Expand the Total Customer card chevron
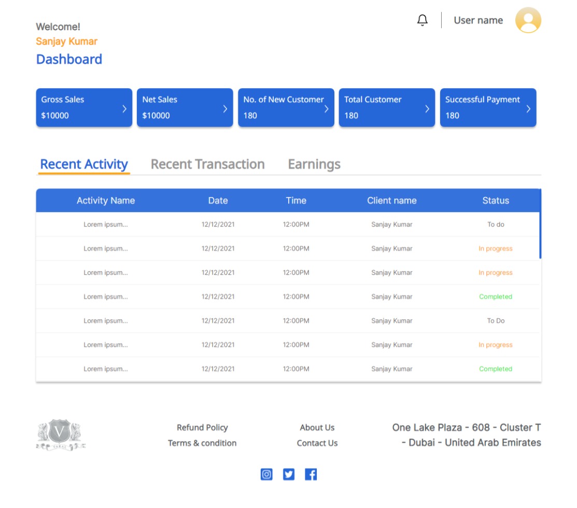Viewport: 577px width, 508px height. [427, 108]
